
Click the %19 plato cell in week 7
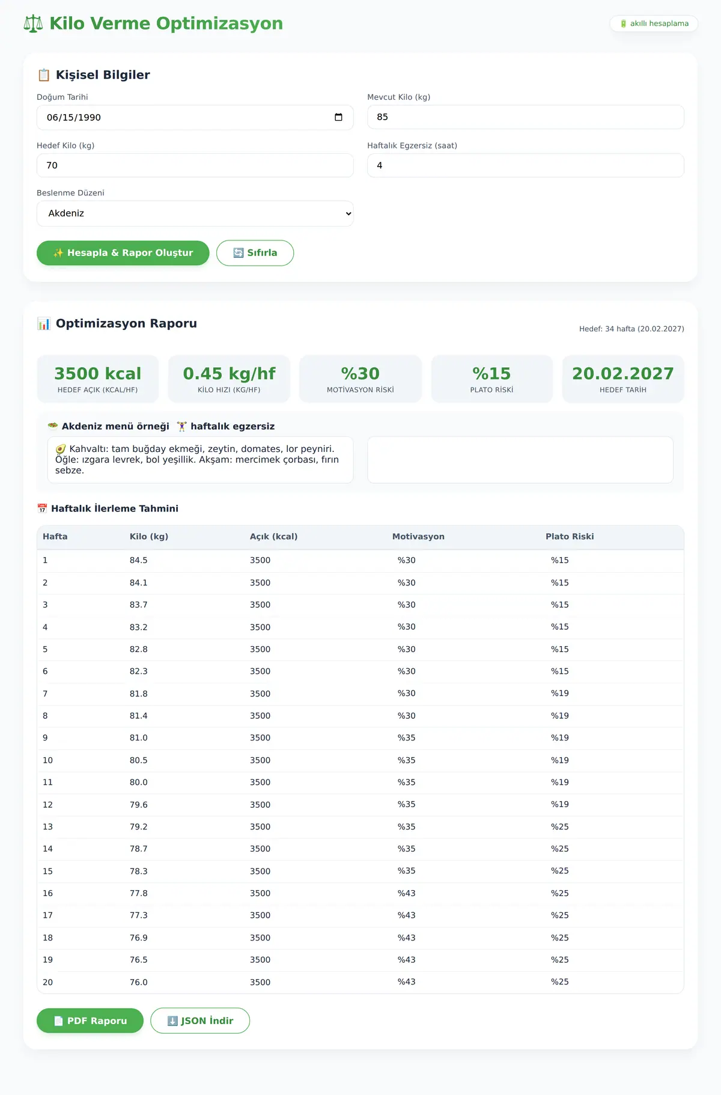coord(560,694)
